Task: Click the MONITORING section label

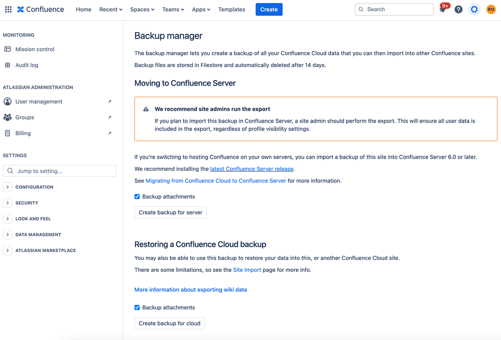Action: (x=19, y=35)
